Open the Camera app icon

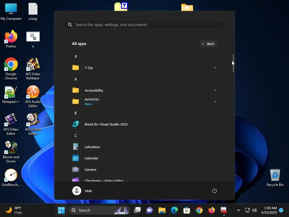pyautogui.click(x=76, y=170)
